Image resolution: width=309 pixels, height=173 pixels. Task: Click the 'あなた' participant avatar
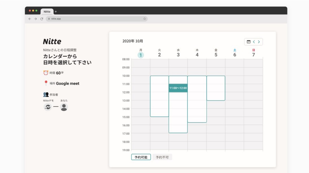tap(64, 107)
